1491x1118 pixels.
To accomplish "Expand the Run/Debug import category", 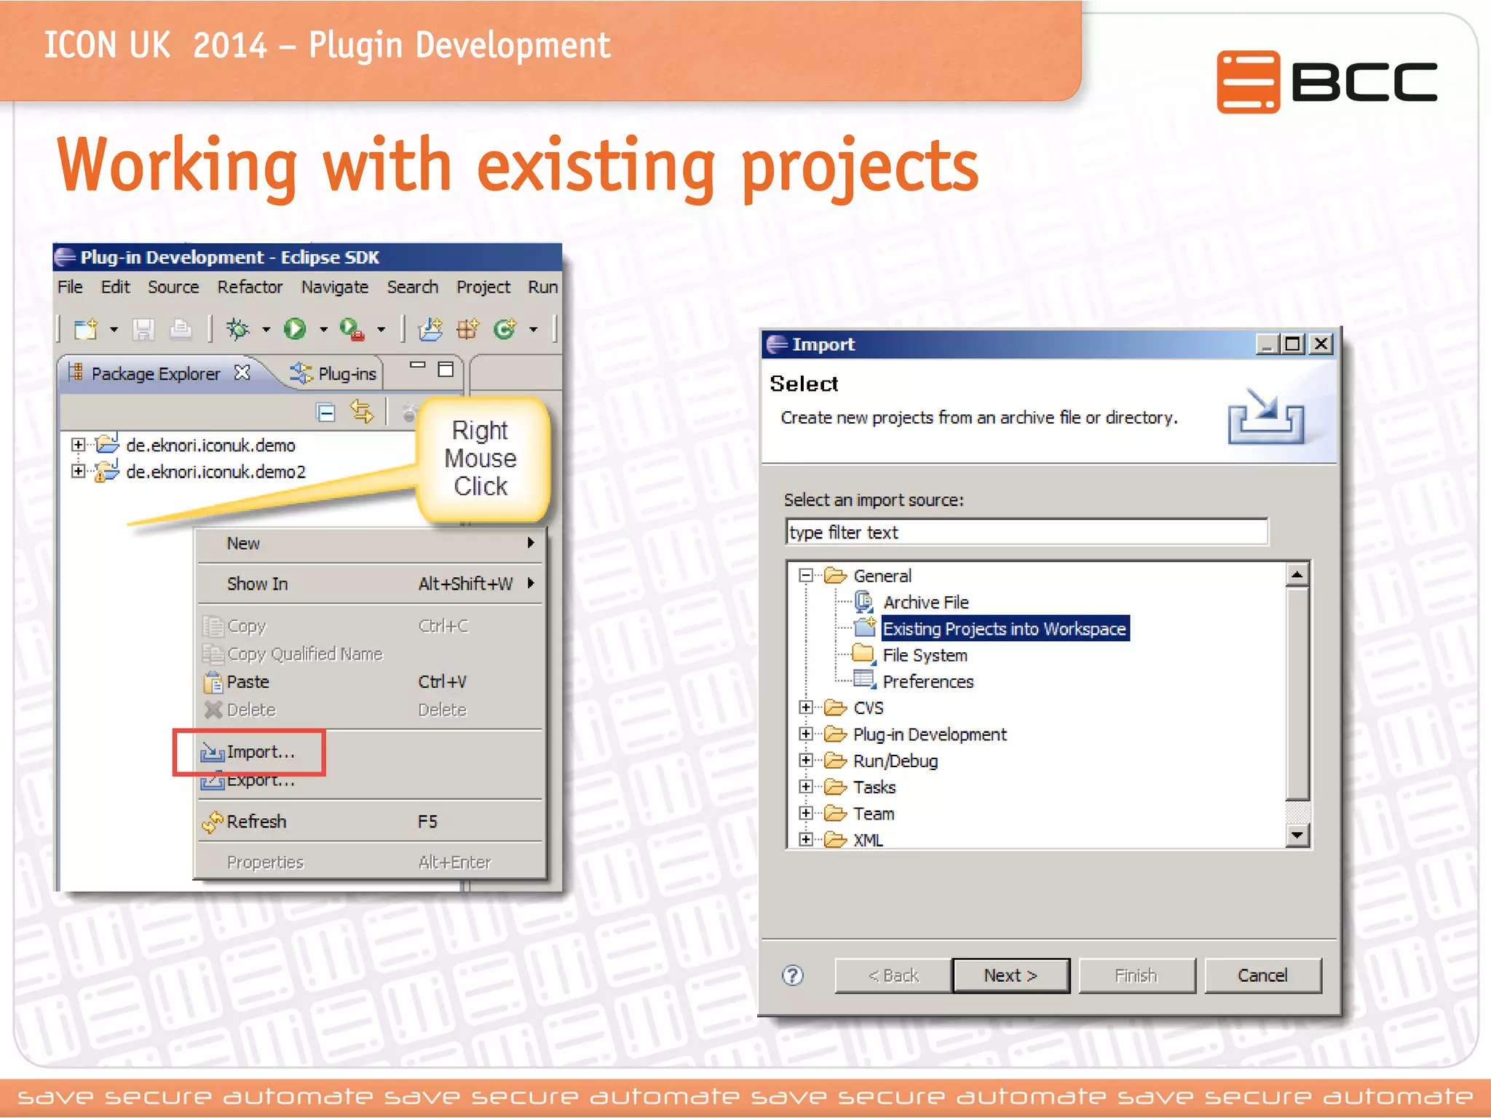I will tap(805, 761).
